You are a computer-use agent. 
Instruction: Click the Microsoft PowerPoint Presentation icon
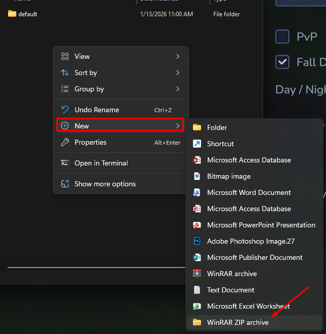(197, 225)
